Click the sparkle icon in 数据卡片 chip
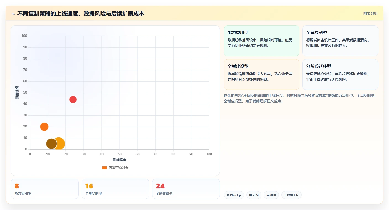Screen dimensions: 389x210 coord(285,195)
